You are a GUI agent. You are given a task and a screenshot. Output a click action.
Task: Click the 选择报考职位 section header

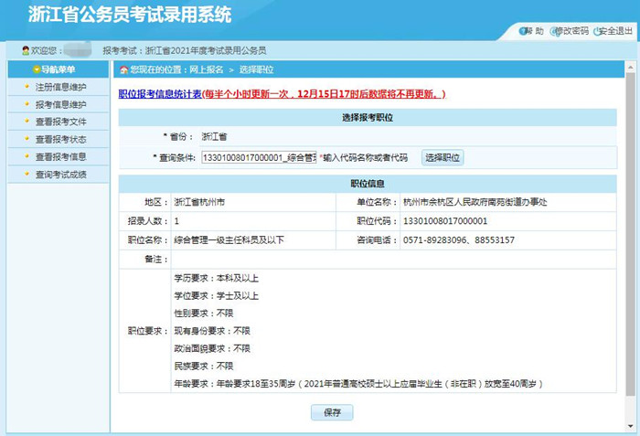pos(368,118)
